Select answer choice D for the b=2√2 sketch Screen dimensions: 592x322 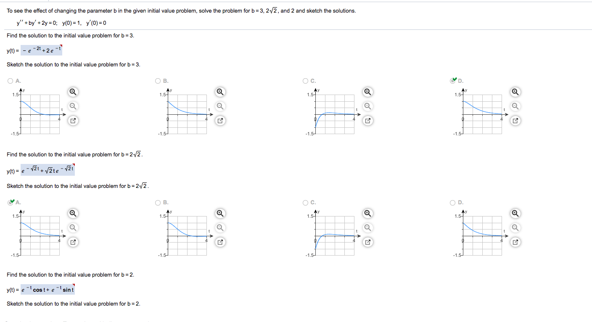453,203
